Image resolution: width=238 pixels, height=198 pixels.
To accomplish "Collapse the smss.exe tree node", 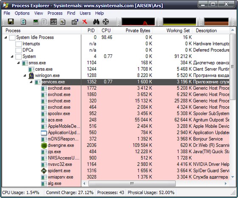I will [19, 63].
